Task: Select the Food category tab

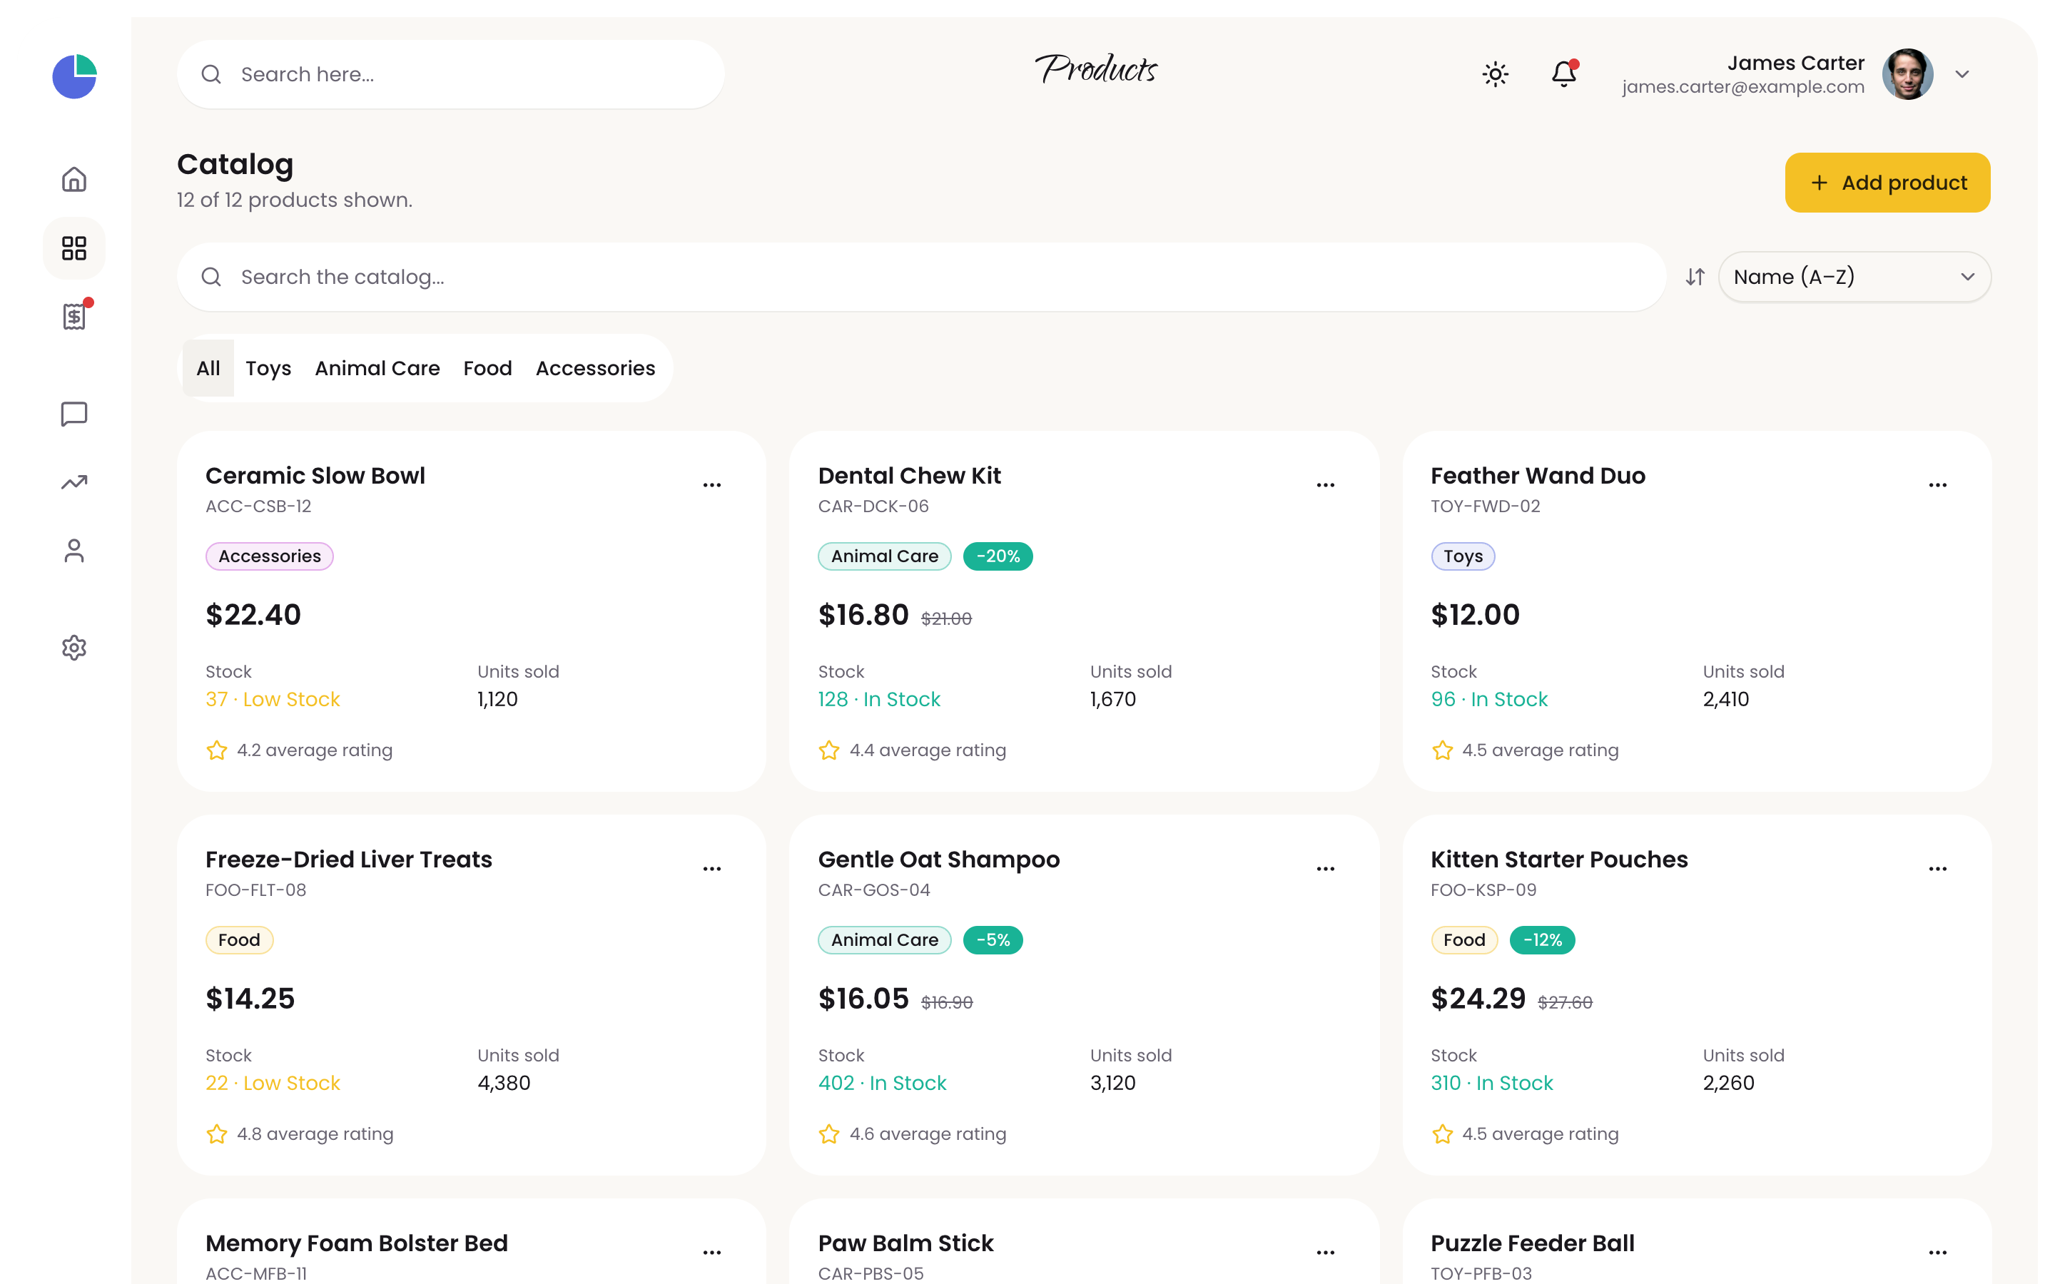Action: [487, 367]
